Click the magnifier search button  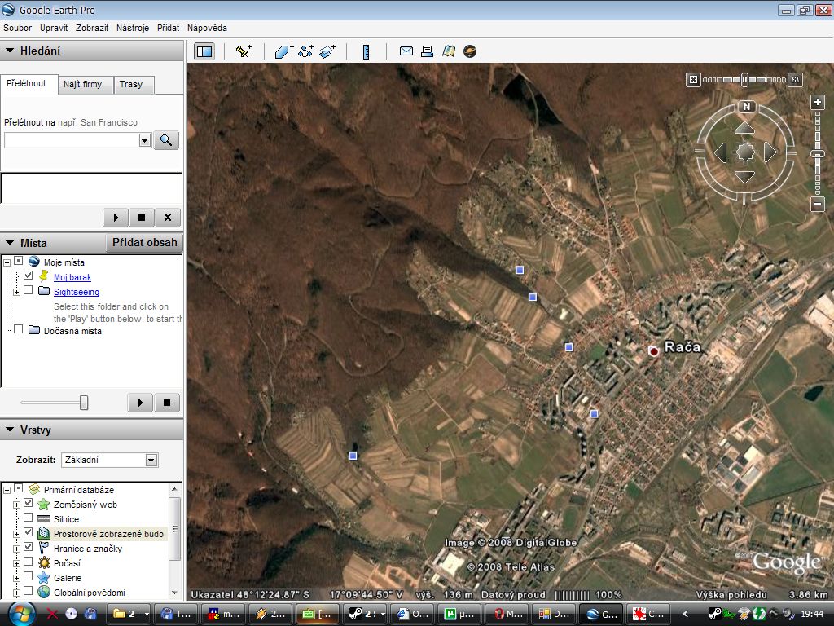tap(166, 140)
